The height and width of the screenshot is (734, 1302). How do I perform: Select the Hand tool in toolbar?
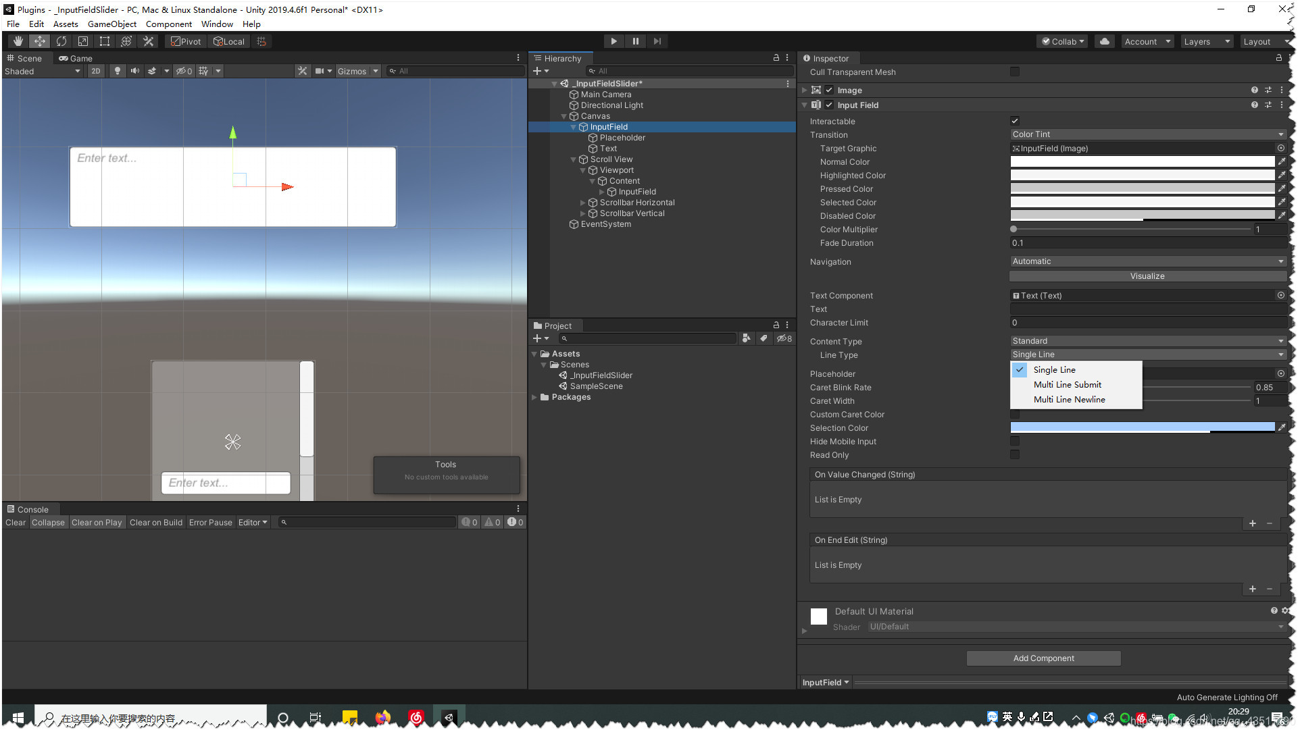[x=18, y=41]
